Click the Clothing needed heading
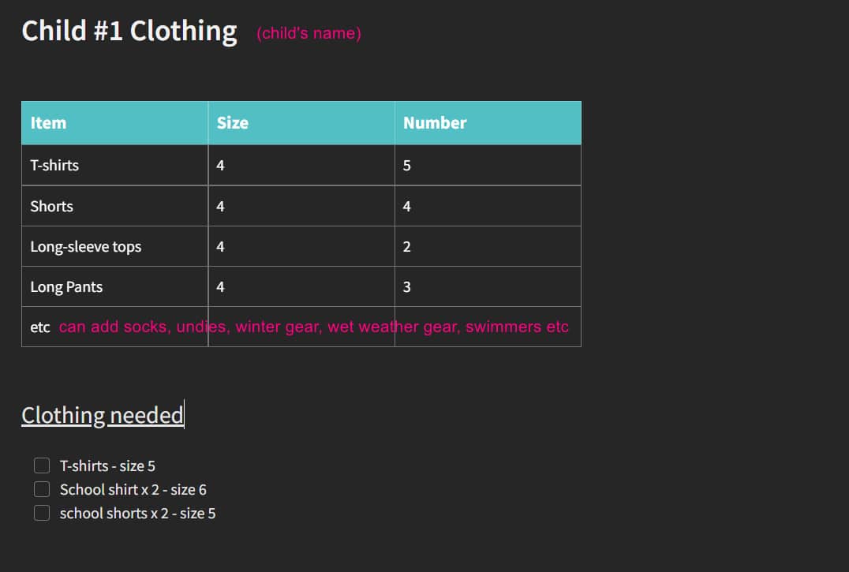 [x=103, y=416]
